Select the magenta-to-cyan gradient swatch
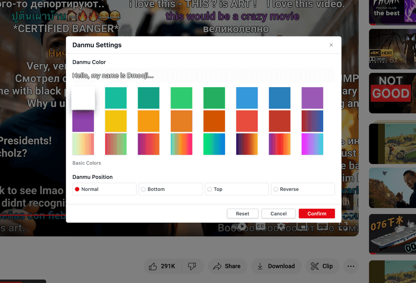 click(312, 144)
